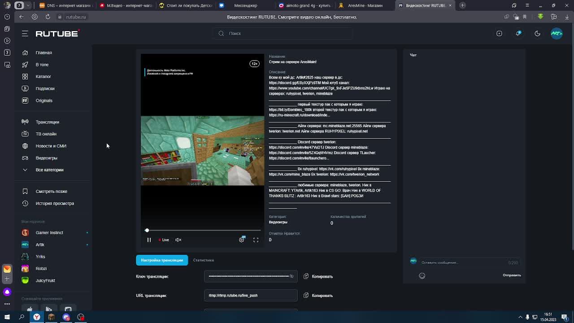Image resolution: width=574 pixels, height=323 pixels.
Task: Copy the stream key
Action: [x=318, y=276]
